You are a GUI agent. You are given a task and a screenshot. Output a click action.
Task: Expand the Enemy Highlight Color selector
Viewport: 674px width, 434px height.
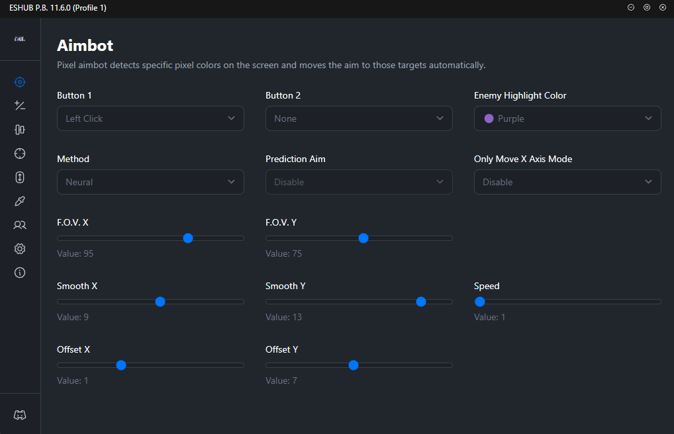[567, 118]
